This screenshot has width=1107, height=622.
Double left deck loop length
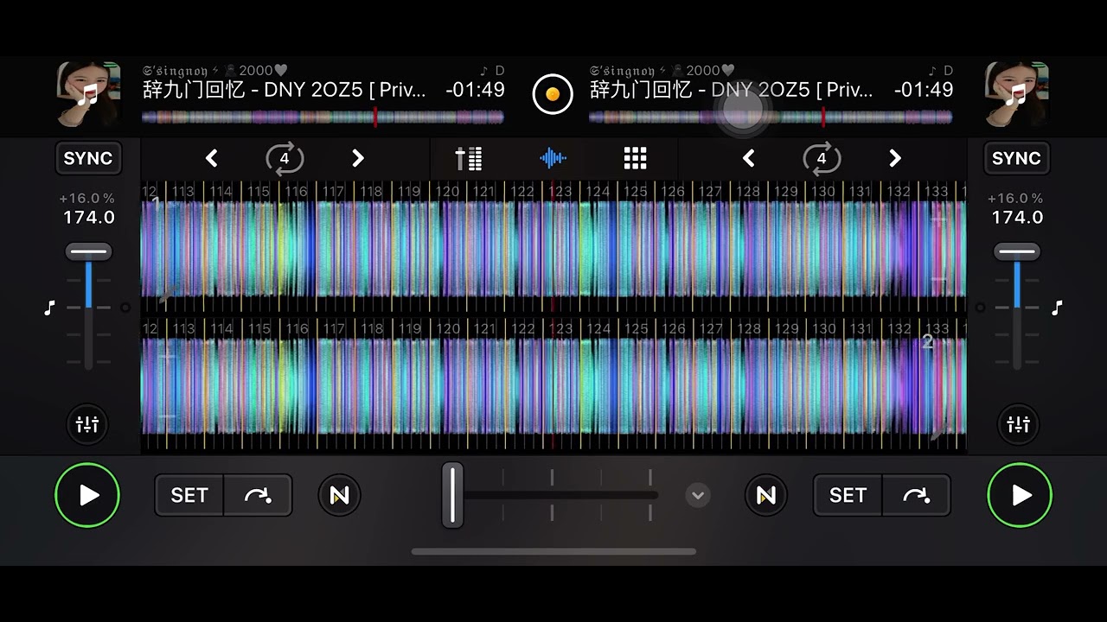(x=358, y=158)
